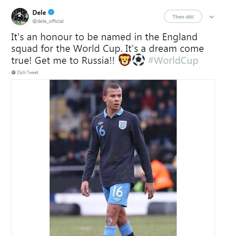Screen dimensions: 226x236
Task: Click the Umbro logo on the shirt
Action: (101, 123)
